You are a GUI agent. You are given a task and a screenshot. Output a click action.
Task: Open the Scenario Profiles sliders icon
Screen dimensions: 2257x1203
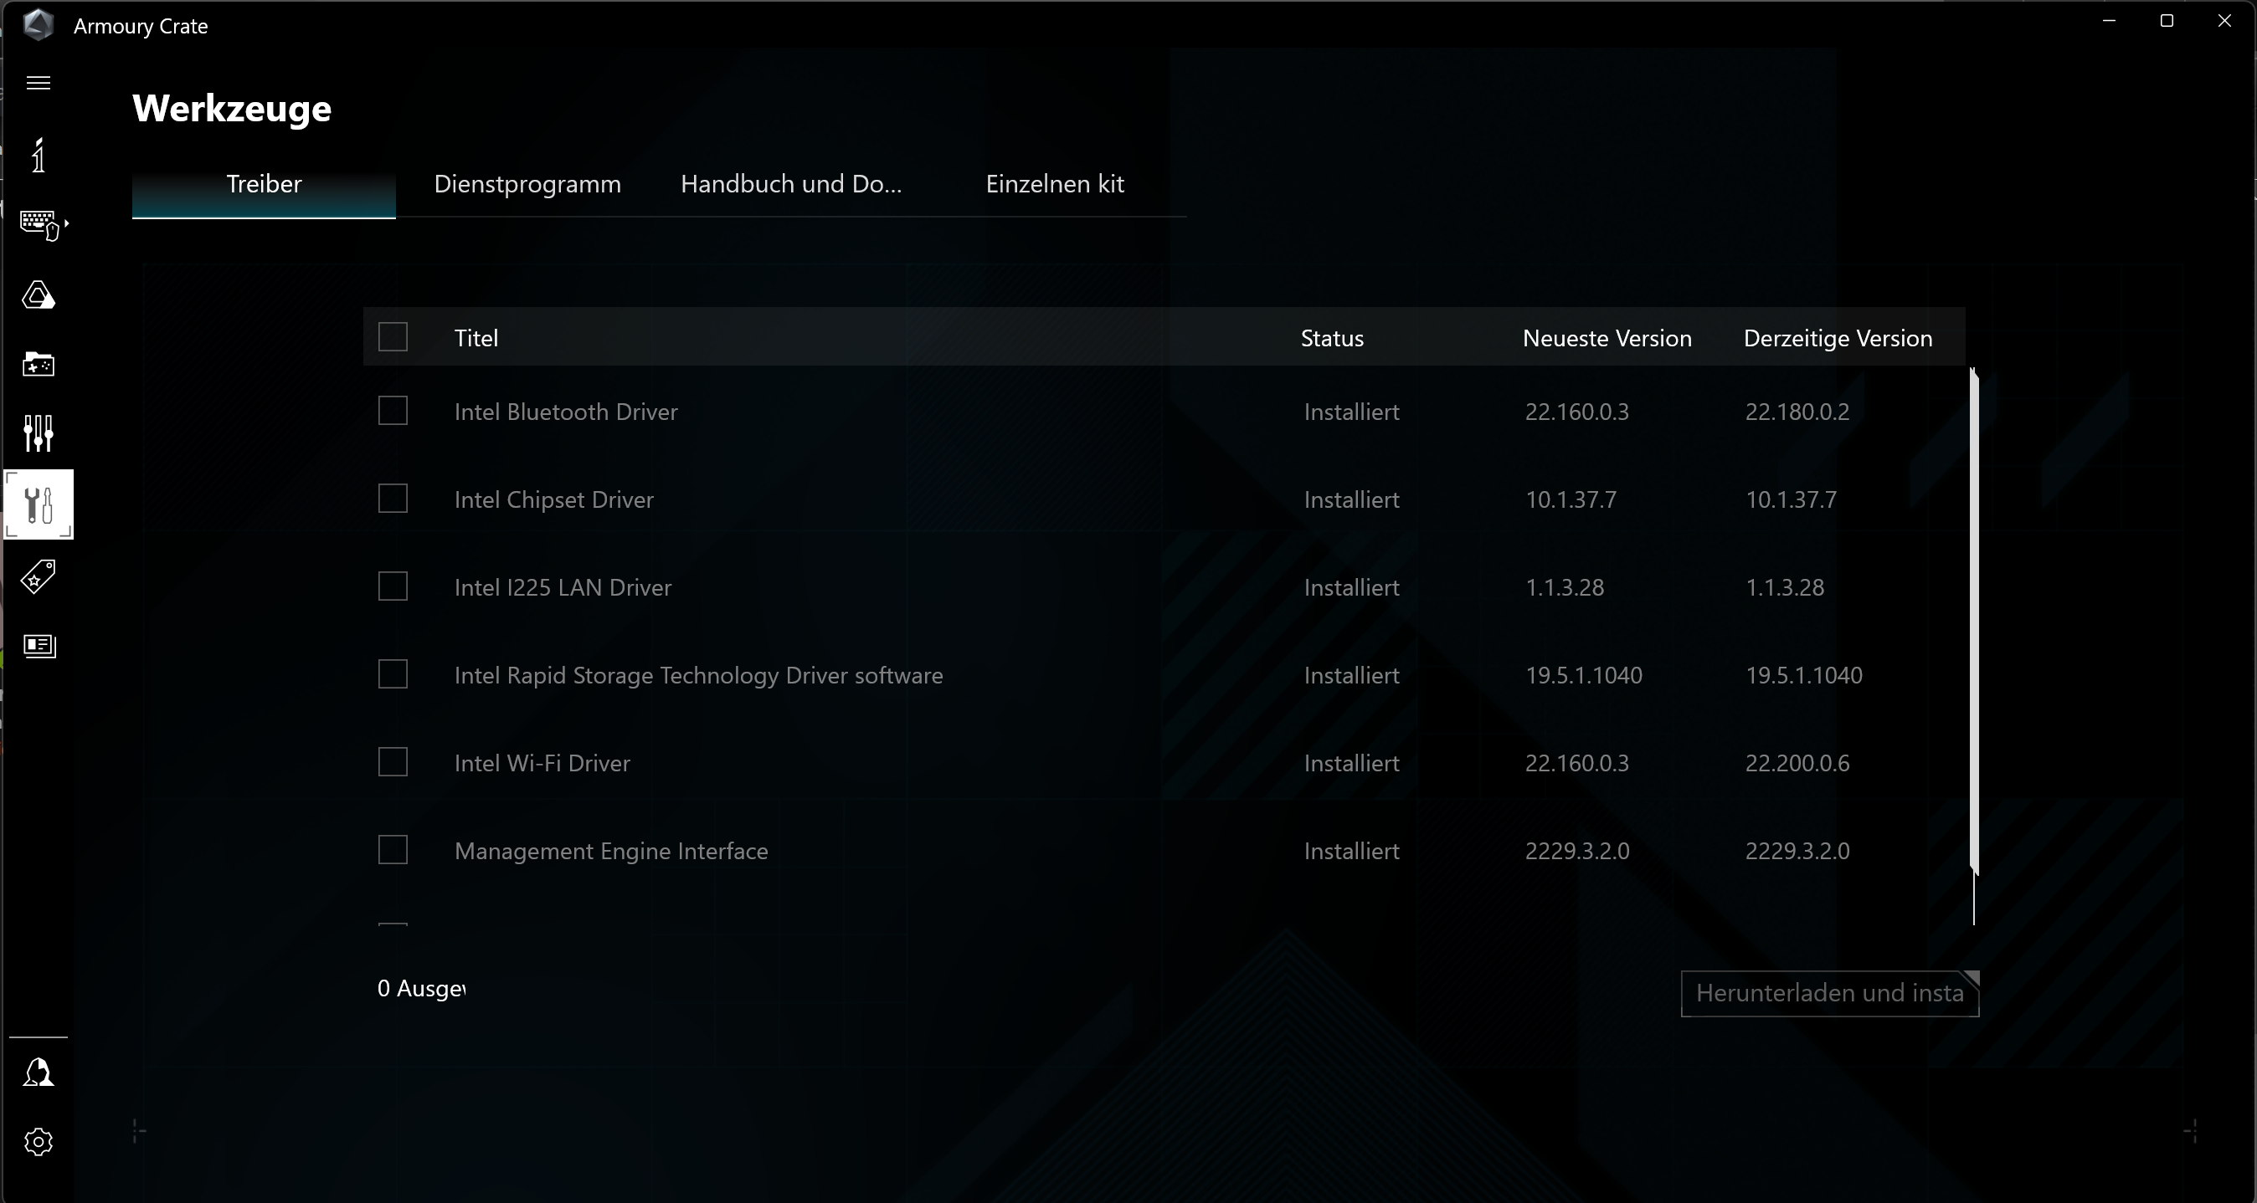point(39,433)
